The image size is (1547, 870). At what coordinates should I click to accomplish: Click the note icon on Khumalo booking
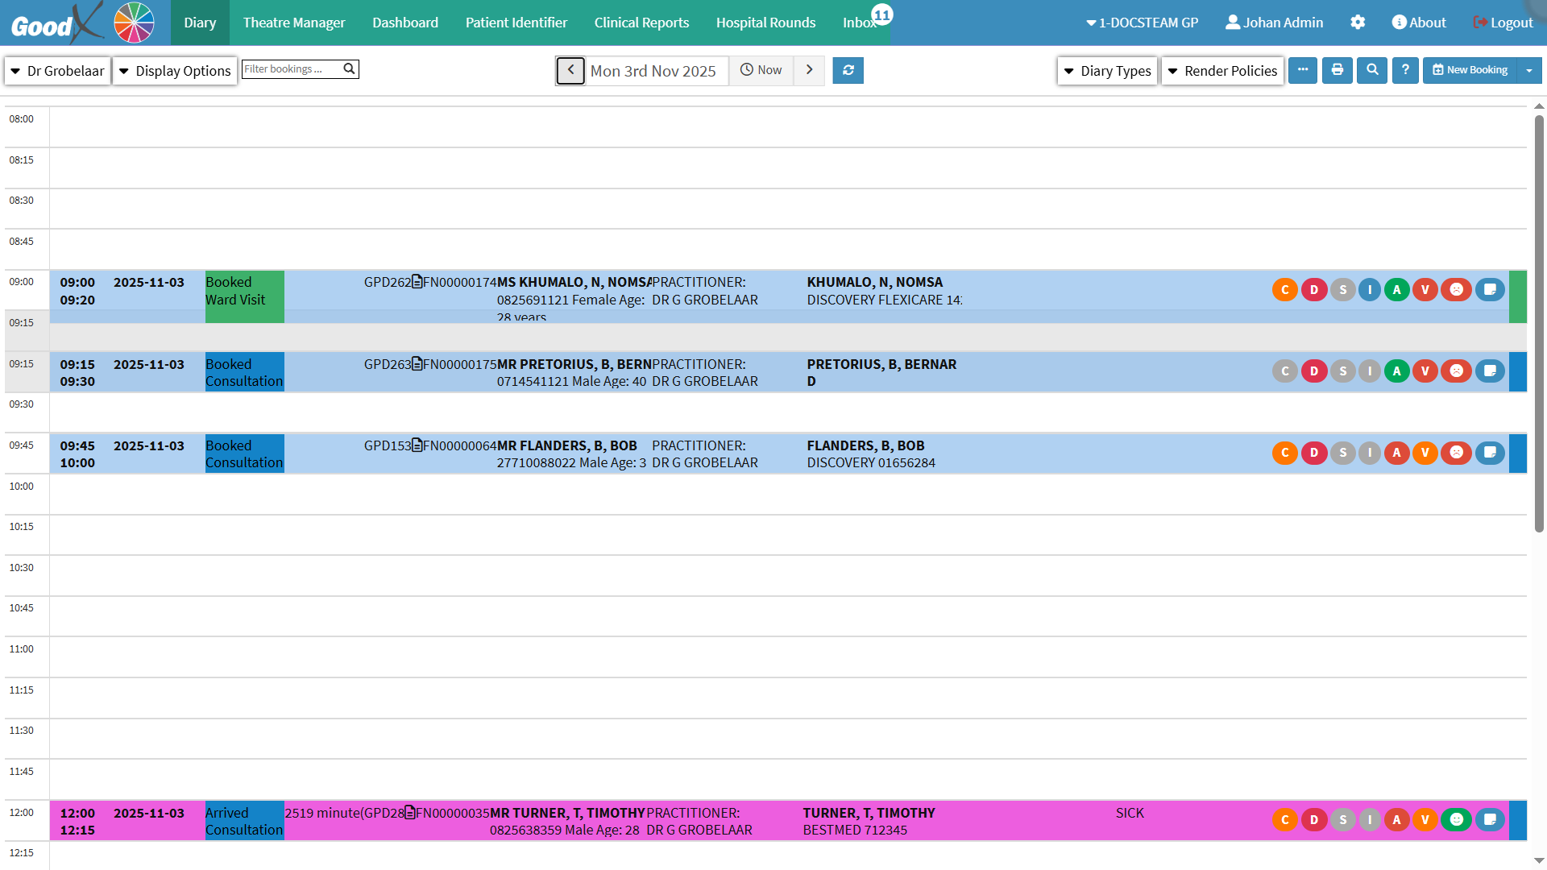point(1490,290)
